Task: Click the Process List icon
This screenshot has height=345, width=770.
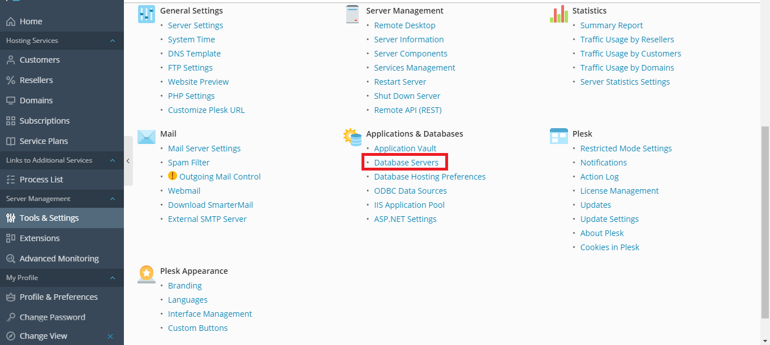Action: point(10,180)
